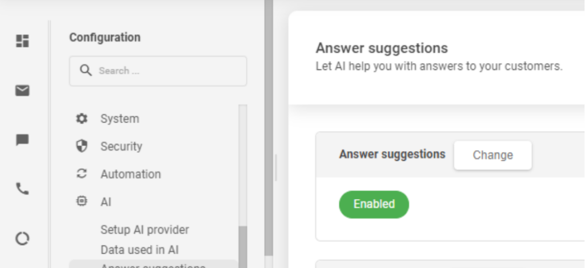
Task: Expand the System configuration section
Action: pyautogui.click(x=120, y=119)
